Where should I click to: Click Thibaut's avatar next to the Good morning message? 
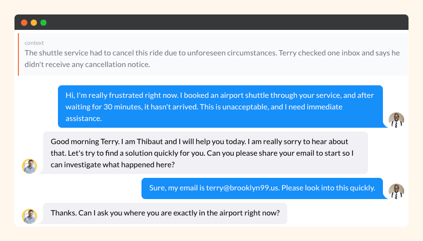29,166
